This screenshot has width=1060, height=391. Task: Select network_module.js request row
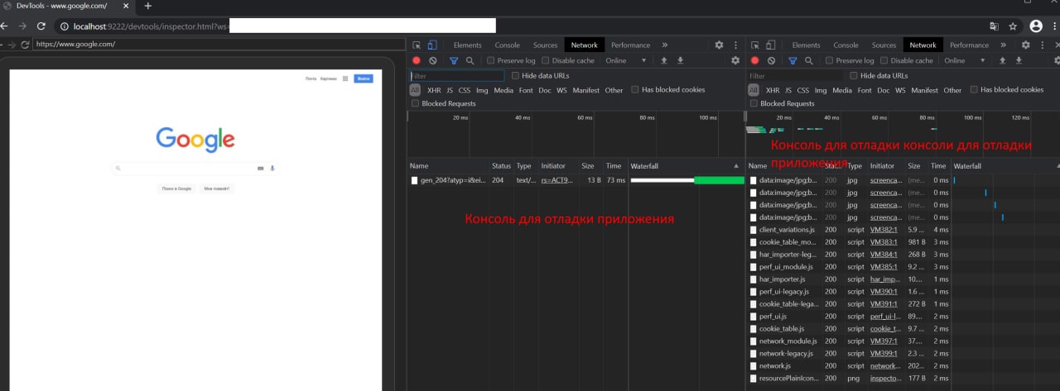(x=903, y=341)
